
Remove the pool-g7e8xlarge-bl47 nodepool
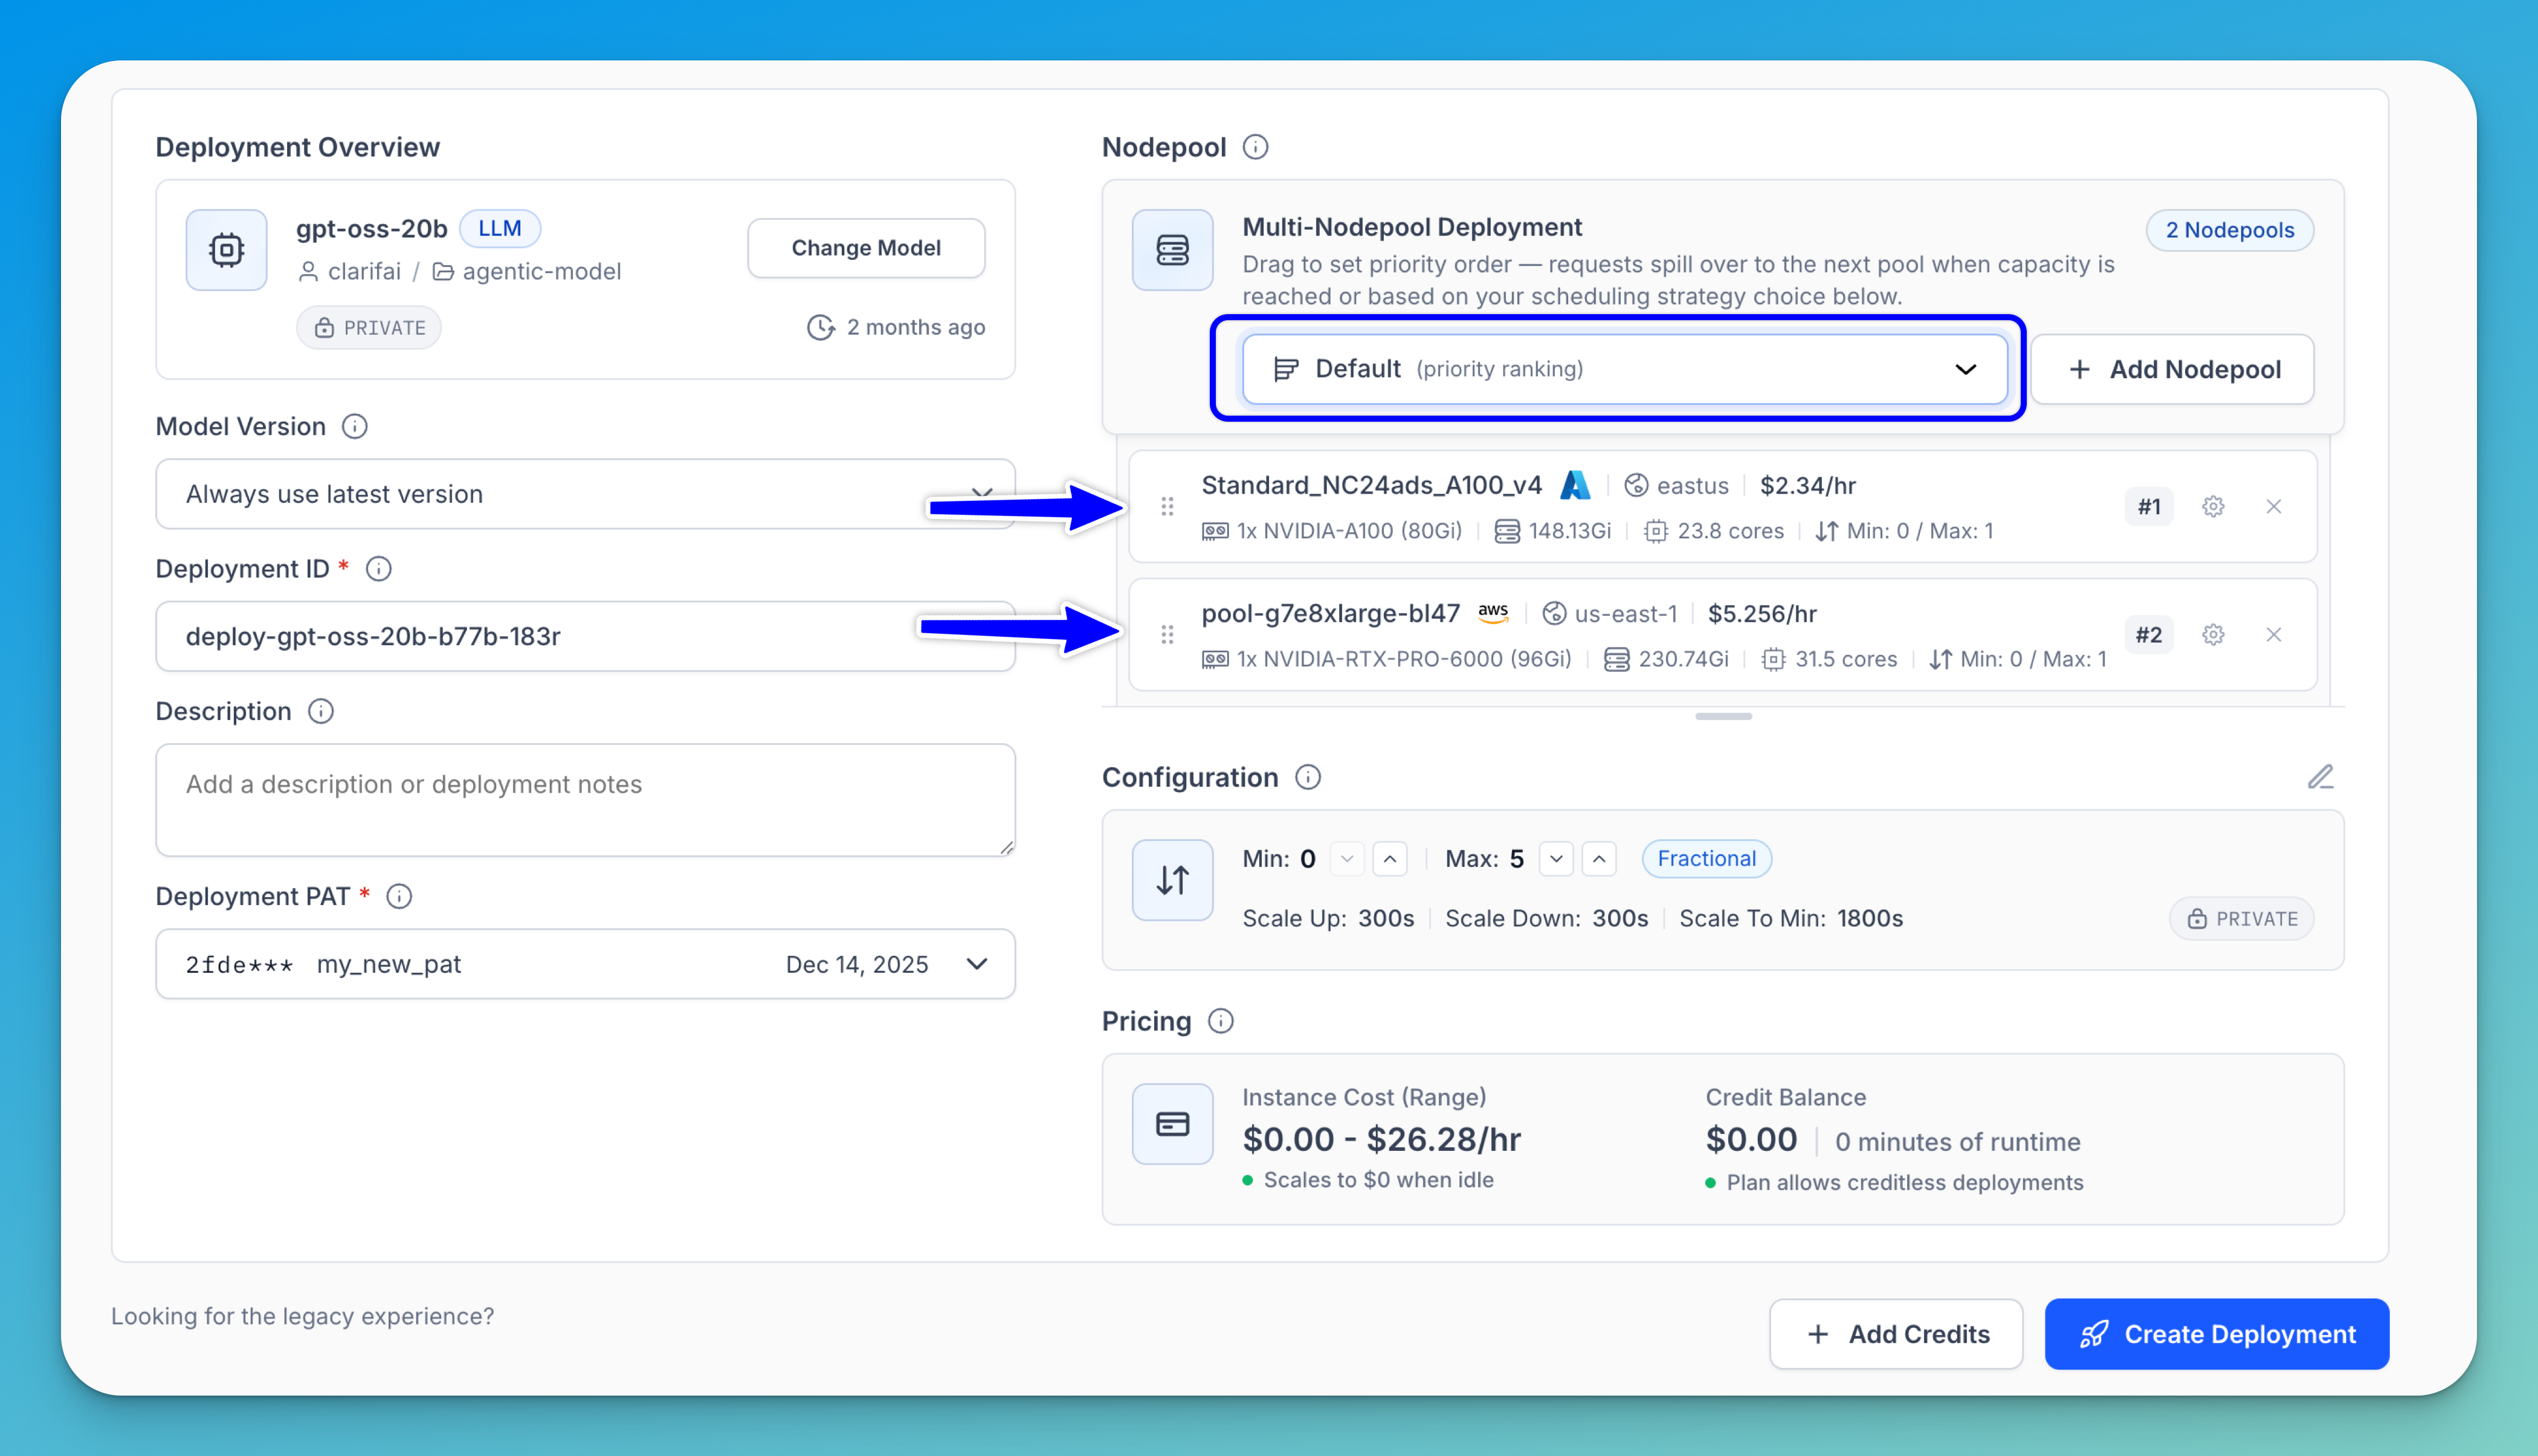(2273, 634)
